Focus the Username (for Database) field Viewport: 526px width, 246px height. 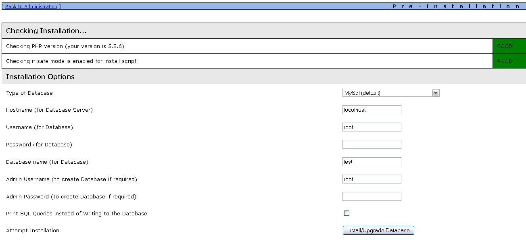(x=372, y=127)
